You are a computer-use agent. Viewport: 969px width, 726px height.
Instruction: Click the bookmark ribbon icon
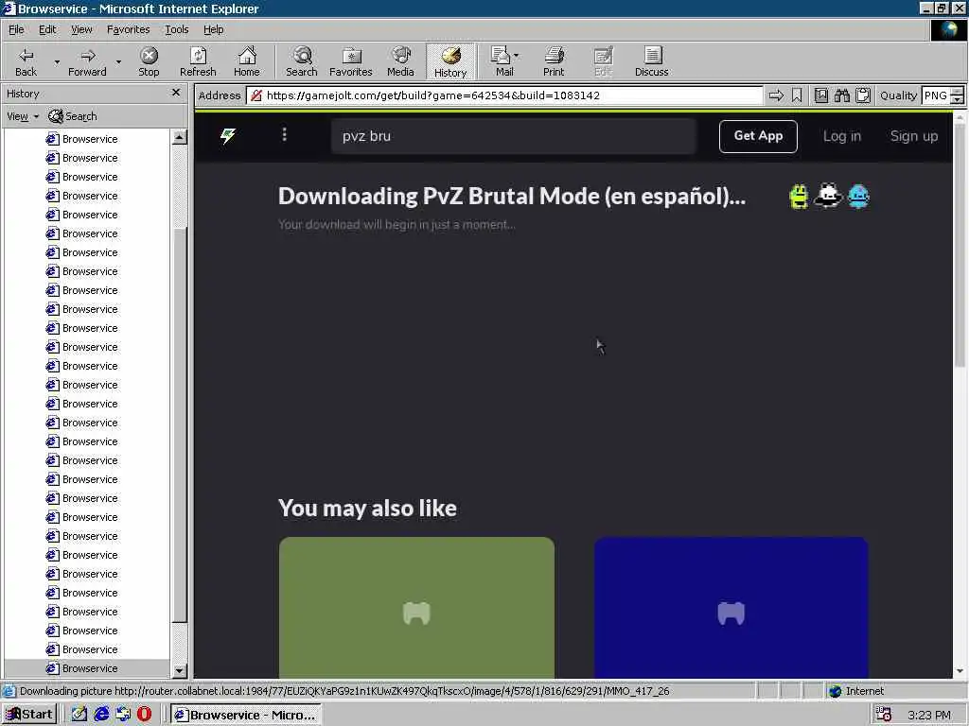797,95
